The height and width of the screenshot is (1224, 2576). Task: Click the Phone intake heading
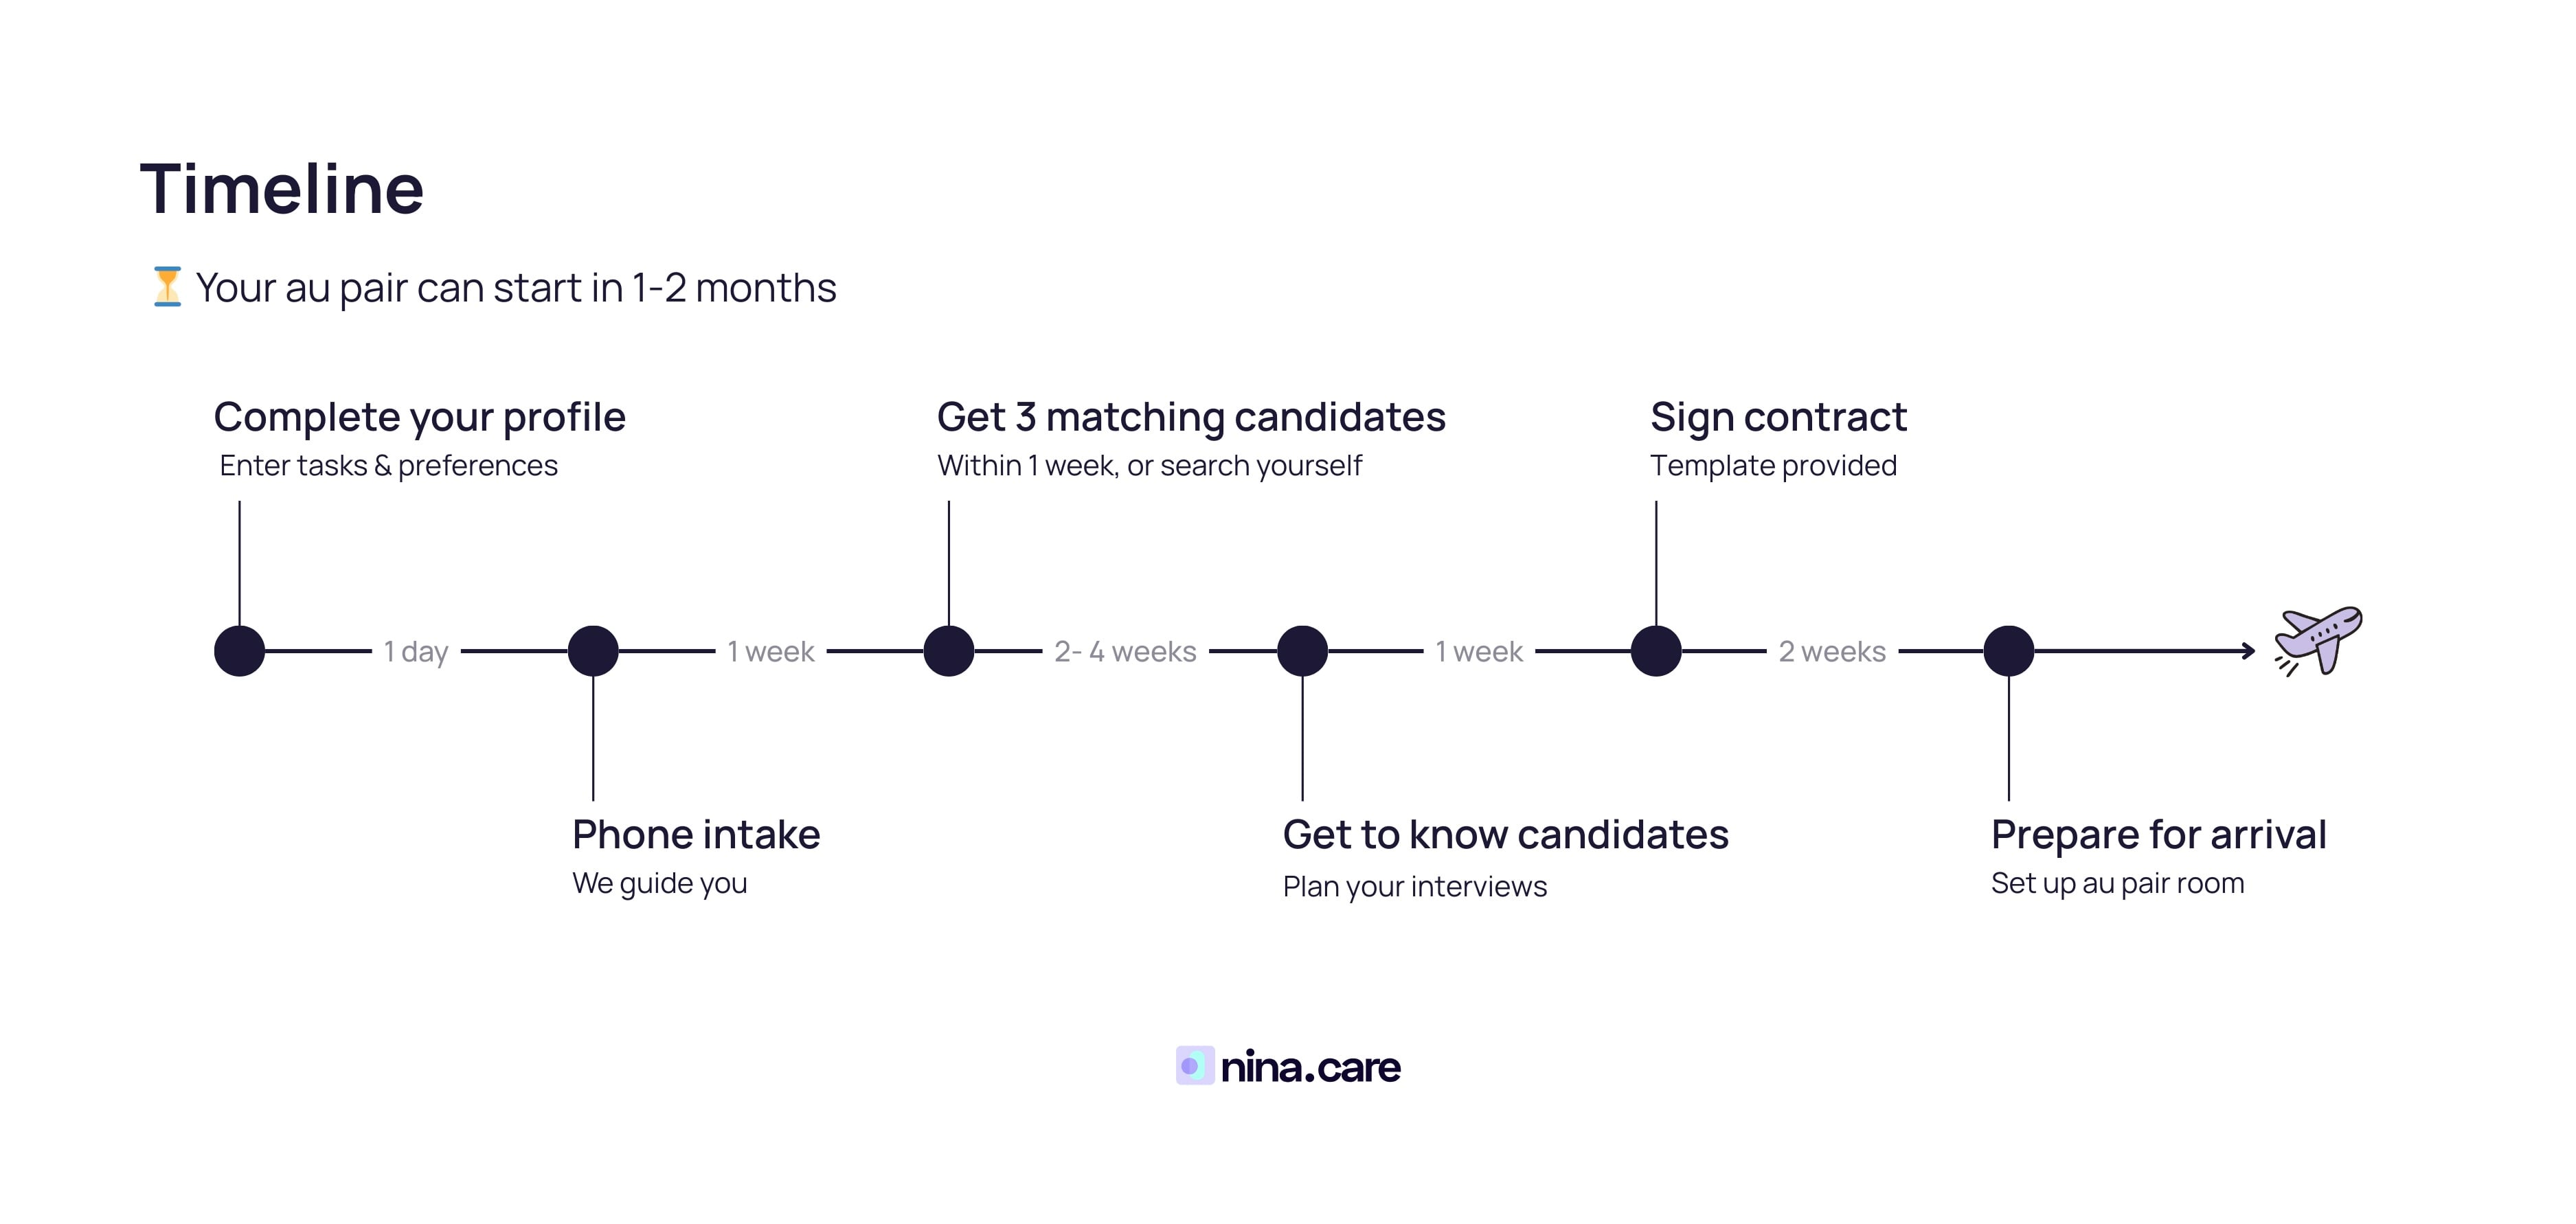click(x=696, y=835)
